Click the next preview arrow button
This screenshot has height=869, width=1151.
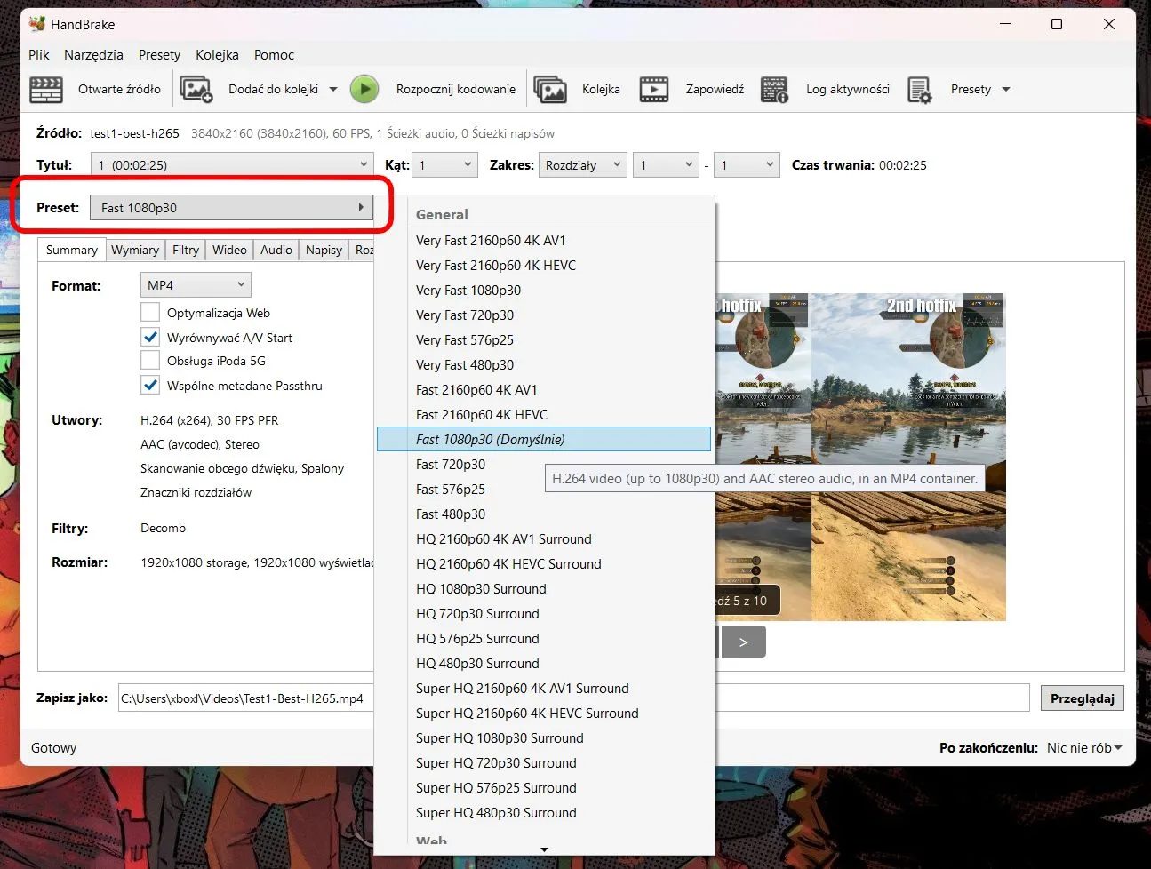[744, 642]
